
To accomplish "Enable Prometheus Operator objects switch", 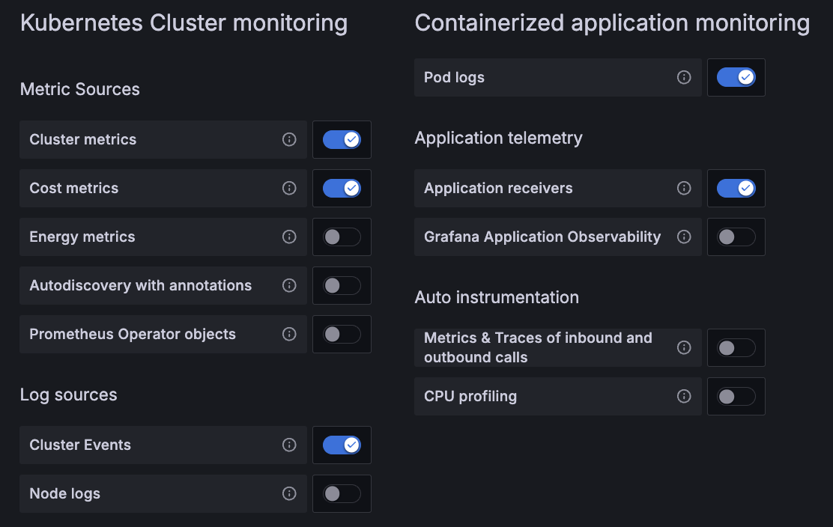I will tap(342, 334).
